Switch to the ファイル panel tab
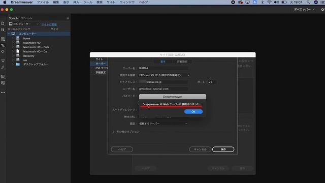The width and height of the screenshot is (325, 183). (13, 18)
